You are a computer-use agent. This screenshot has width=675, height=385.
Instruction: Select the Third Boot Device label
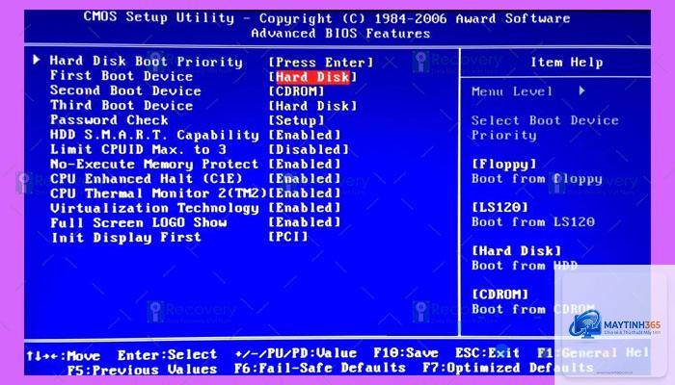click(121, 105)
